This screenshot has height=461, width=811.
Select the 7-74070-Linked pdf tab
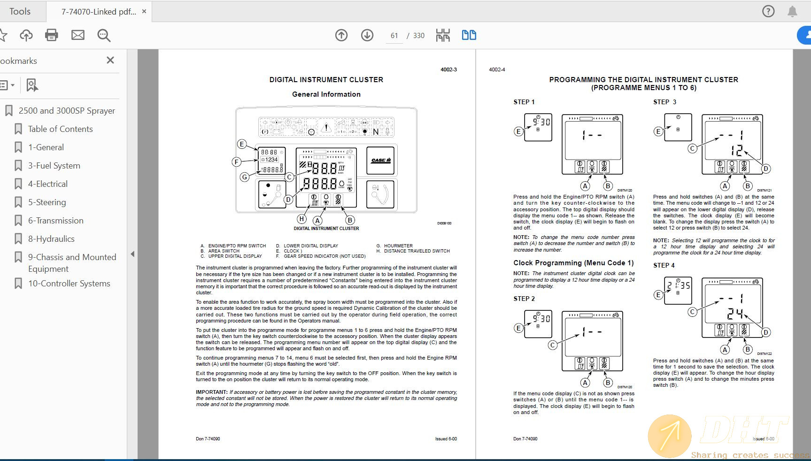coord(98,12)
